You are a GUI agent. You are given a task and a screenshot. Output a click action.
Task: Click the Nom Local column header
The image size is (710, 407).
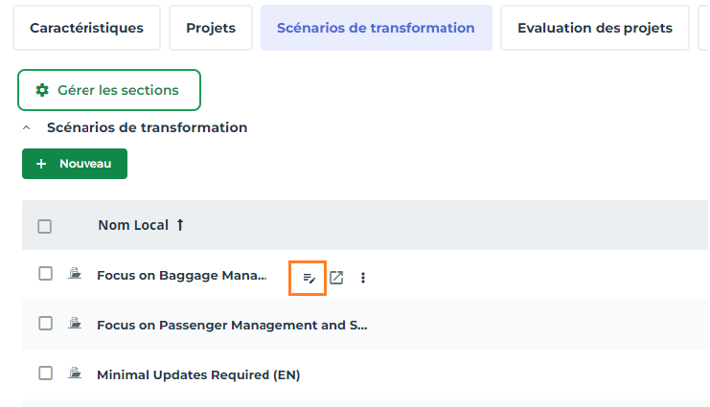click(x=132, y=225)
